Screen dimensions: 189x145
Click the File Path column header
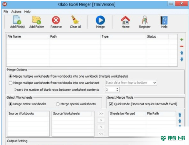(161, 114)
